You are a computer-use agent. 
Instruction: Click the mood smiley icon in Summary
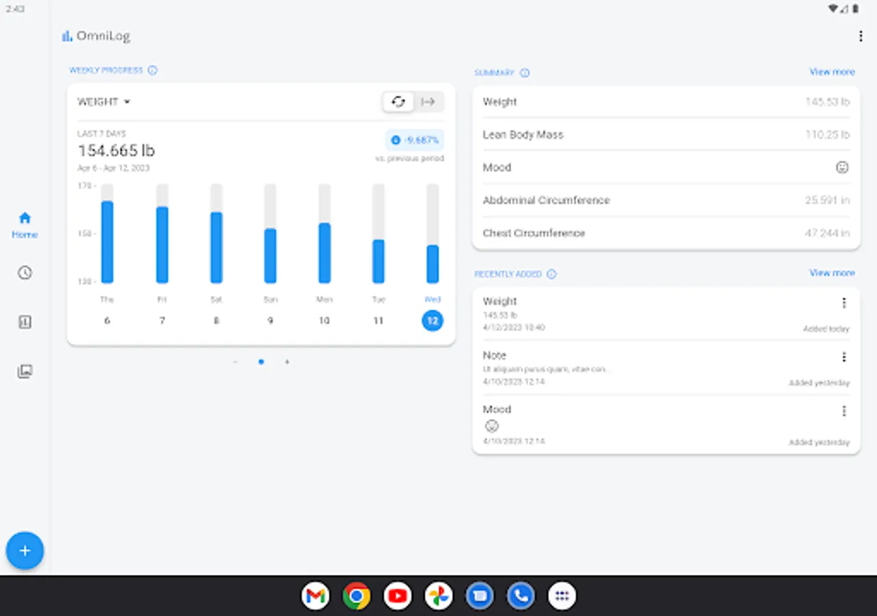[842, 168]
